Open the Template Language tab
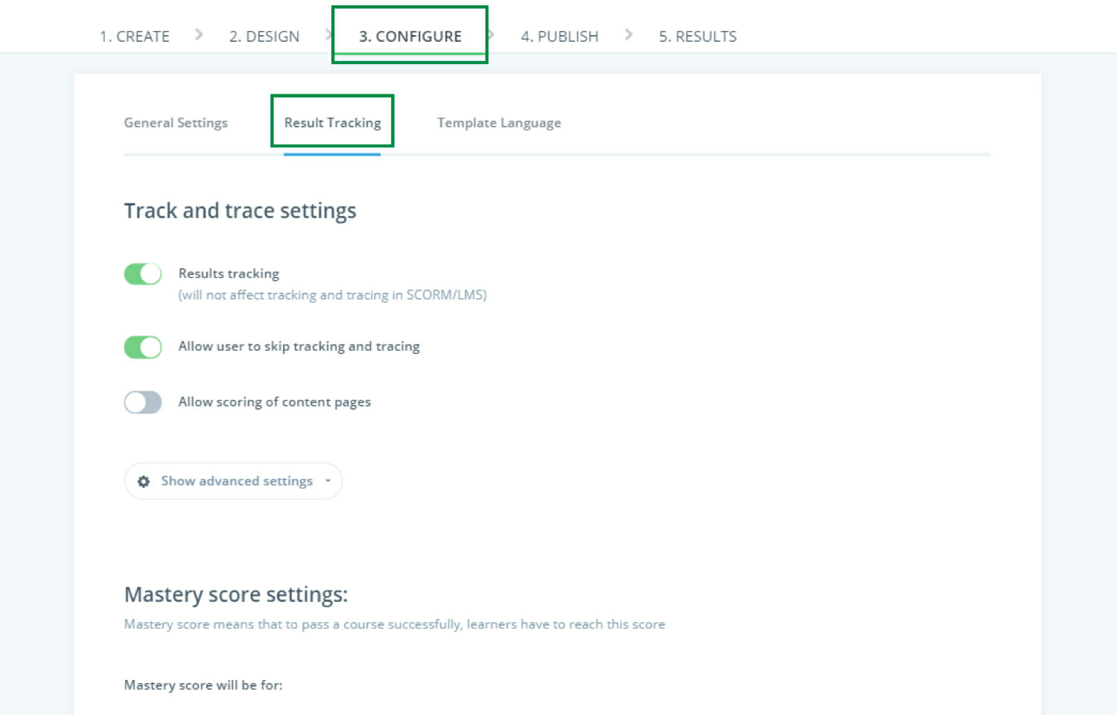This screenshot has height=715, width=1117. pyautogui.click(x=499, y=123)
